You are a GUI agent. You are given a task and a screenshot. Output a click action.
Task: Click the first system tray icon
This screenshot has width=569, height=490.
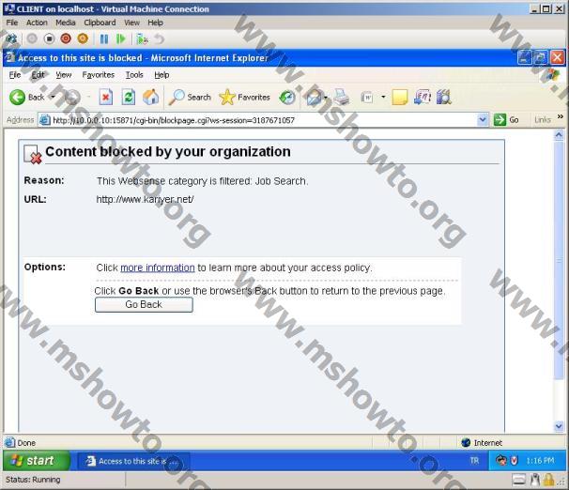click(x=501, y=461)
